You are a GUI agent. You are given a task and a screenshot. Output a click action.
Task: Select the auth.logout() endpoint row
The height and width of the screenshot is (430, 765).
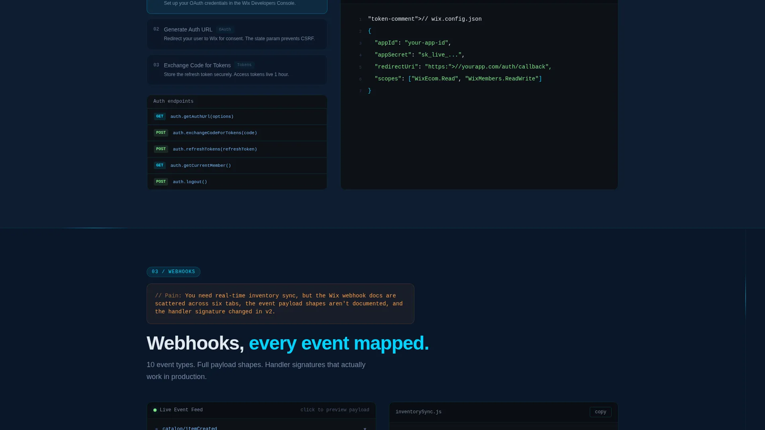pos(237,182)
